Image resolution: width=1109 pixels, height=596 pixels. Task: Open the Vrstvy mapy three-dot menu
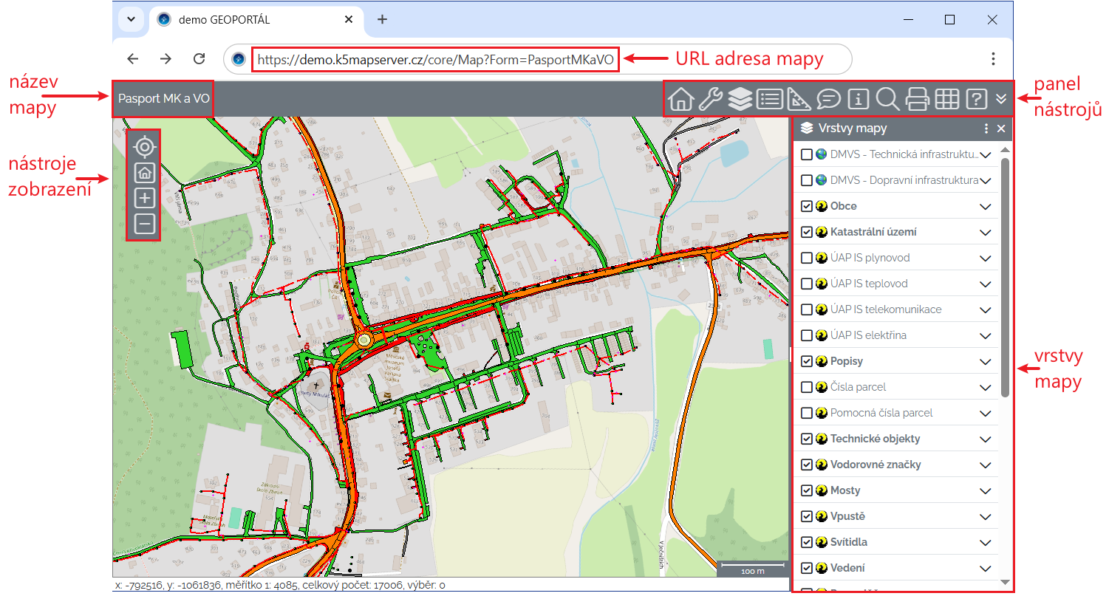point(986,129)
